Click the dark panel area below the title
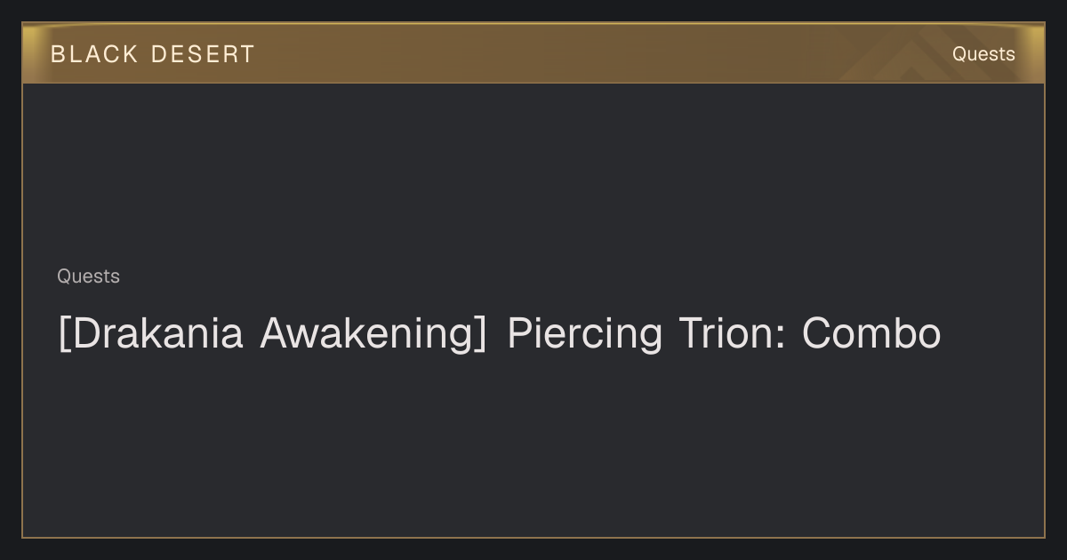The image size is (1067, 560). (x=533, y=444)
